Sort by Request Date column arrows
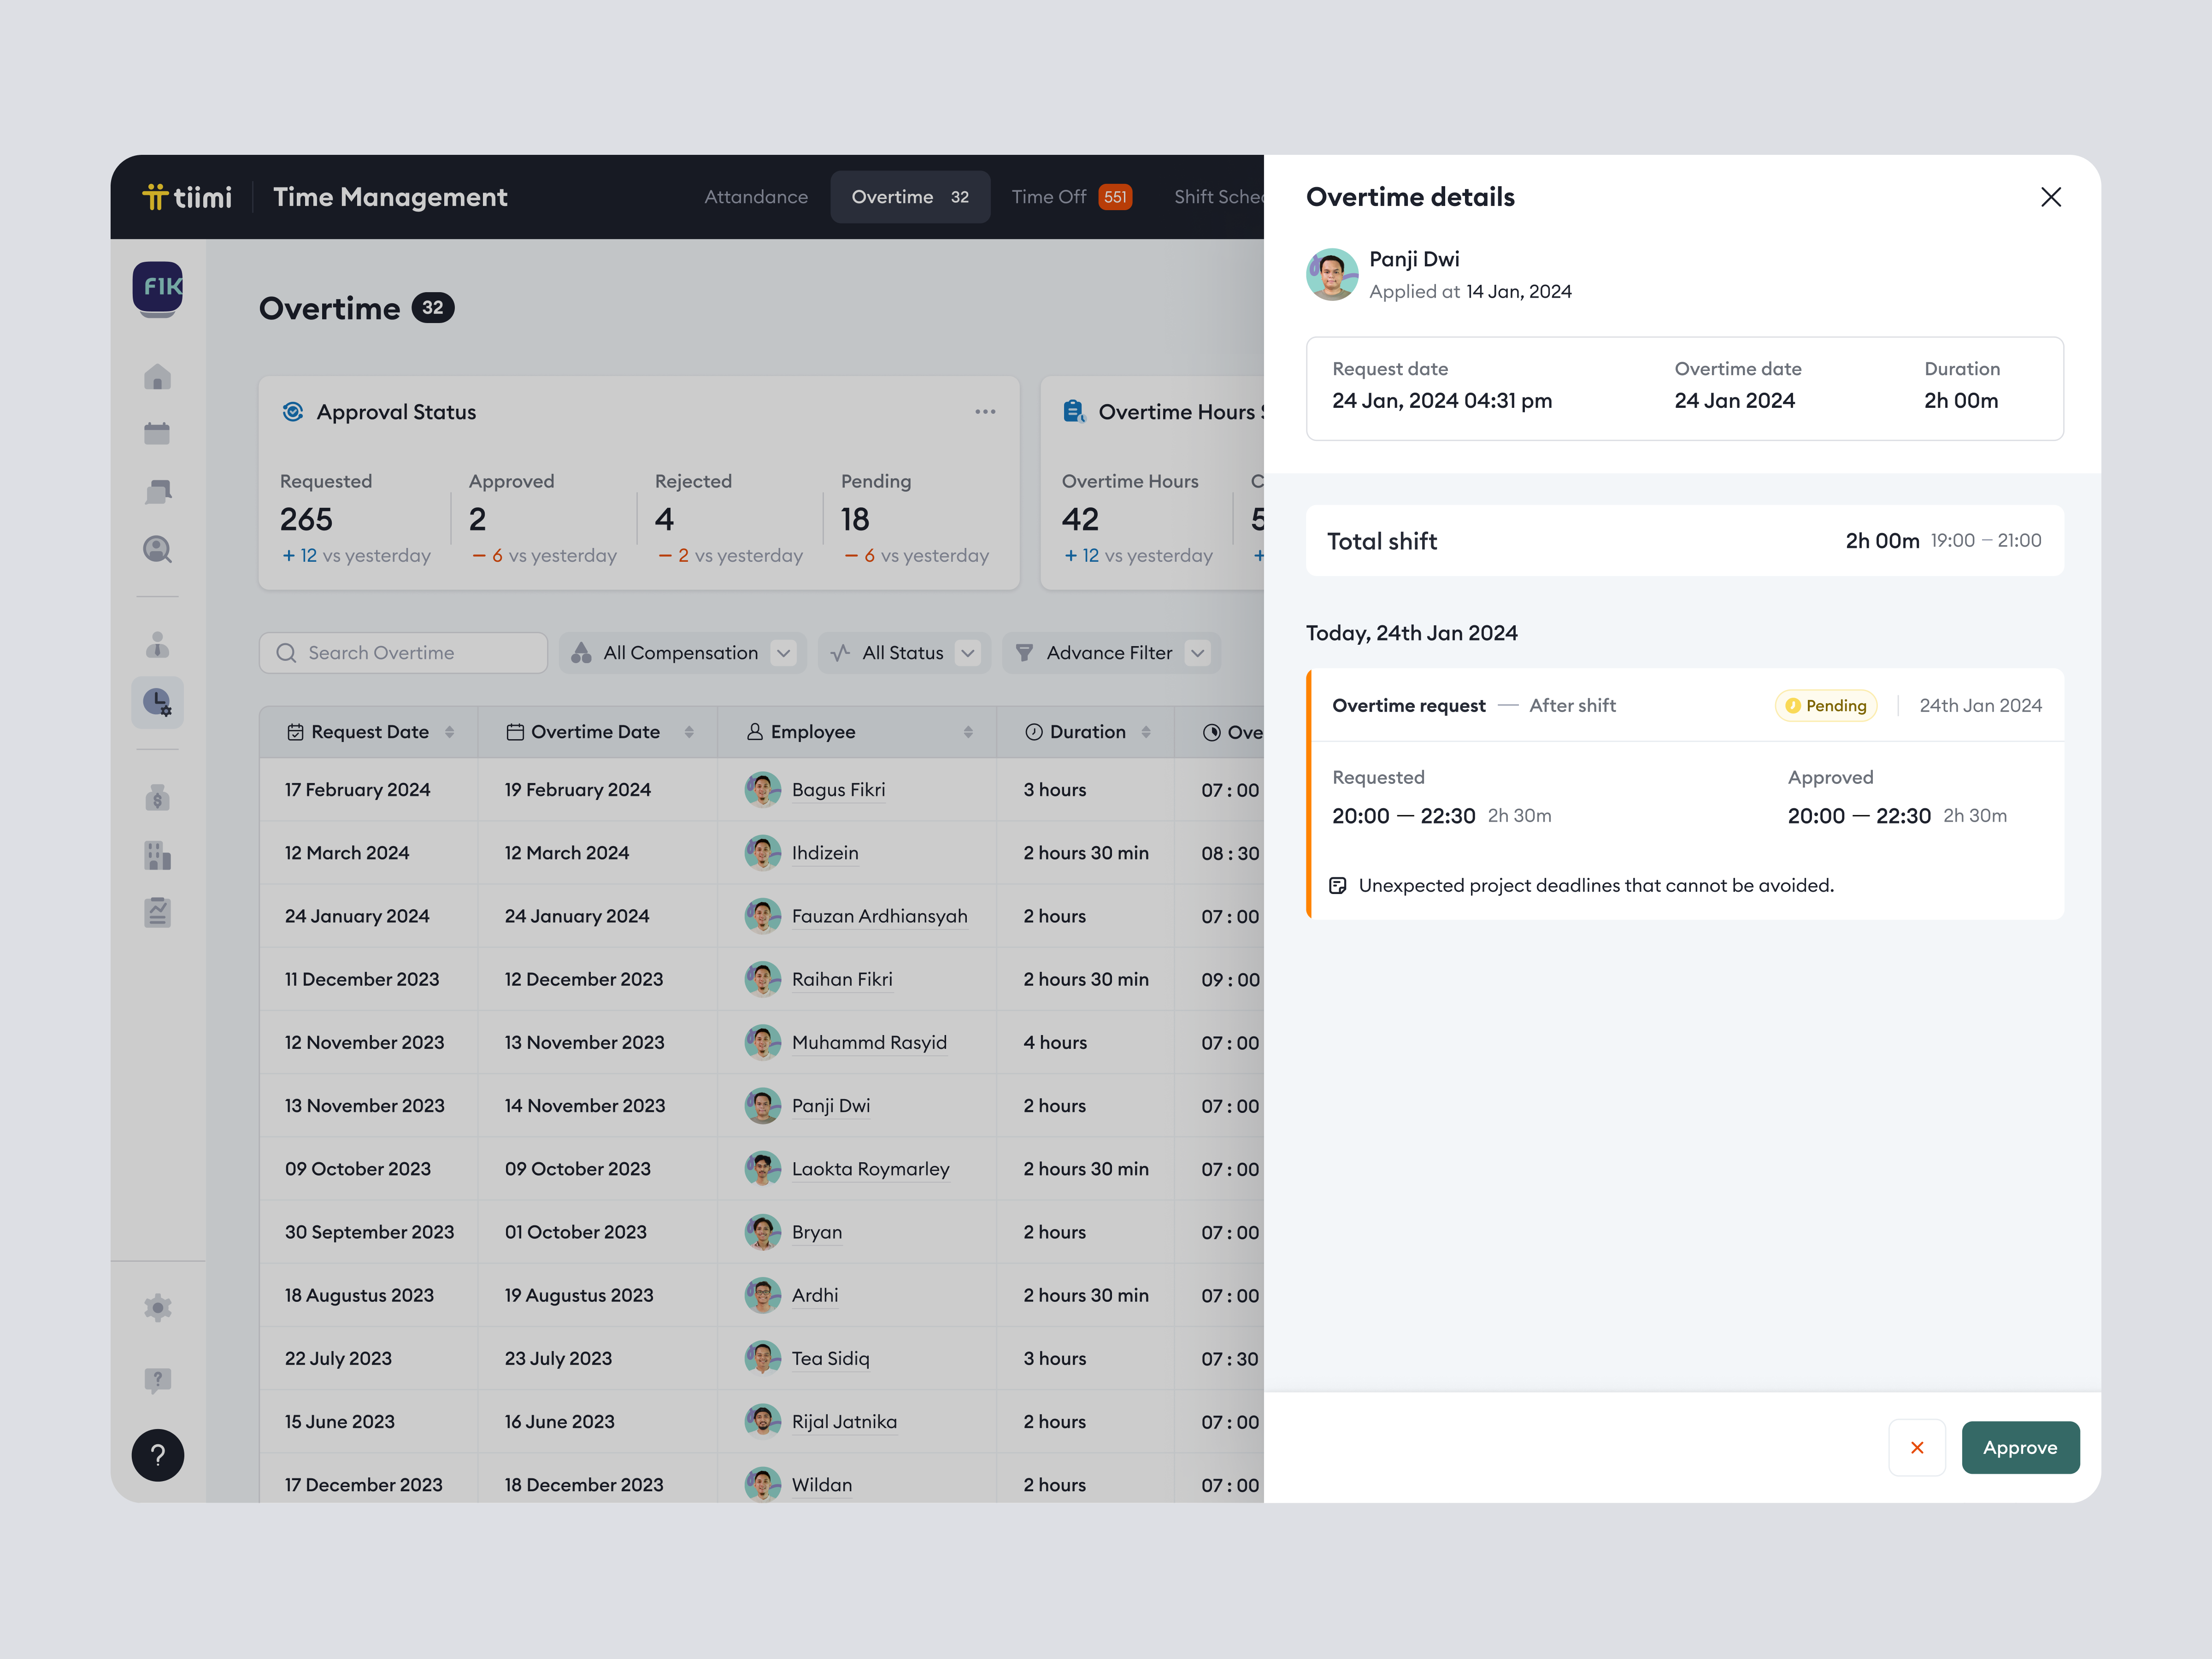This screenshot has height=1659, width=2212. (450, 732)
